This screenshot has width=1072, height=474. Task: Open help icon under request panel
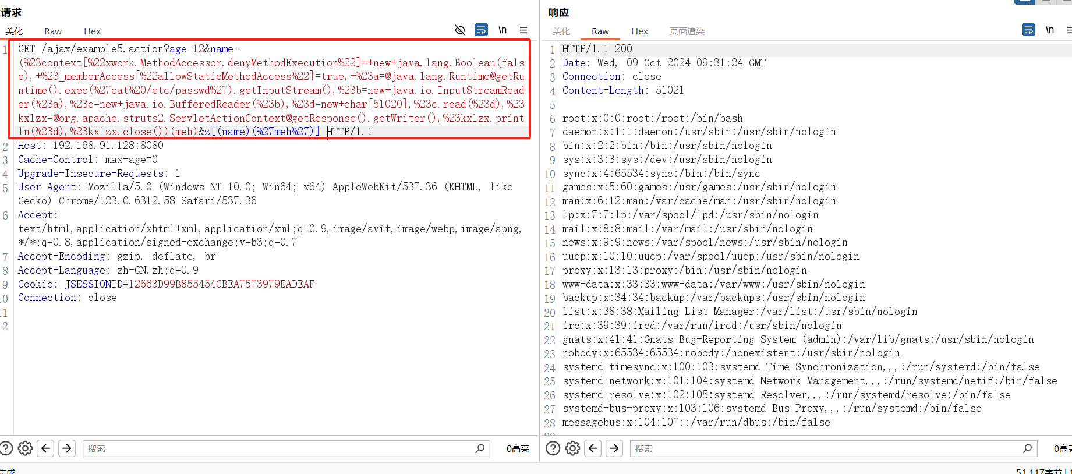click(x=6, y=448)
